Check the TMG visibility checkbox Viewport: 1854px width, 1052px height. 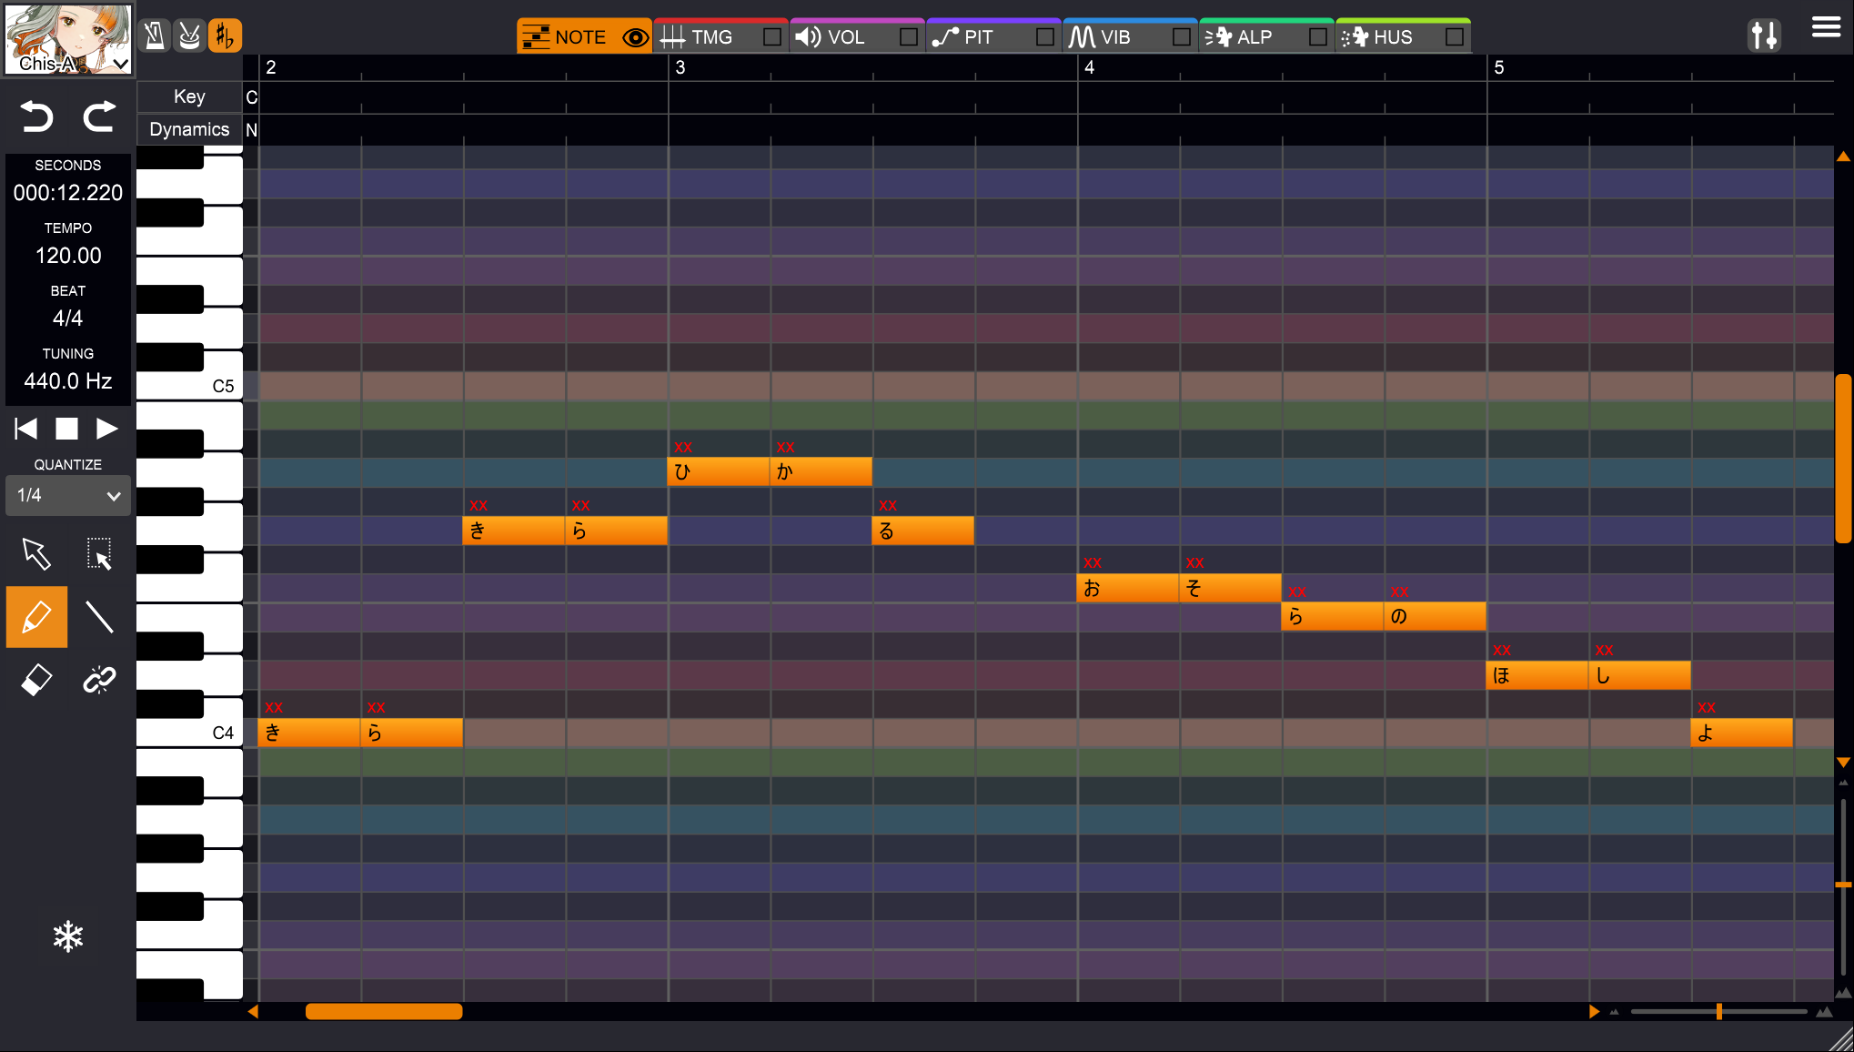[771, 36]
